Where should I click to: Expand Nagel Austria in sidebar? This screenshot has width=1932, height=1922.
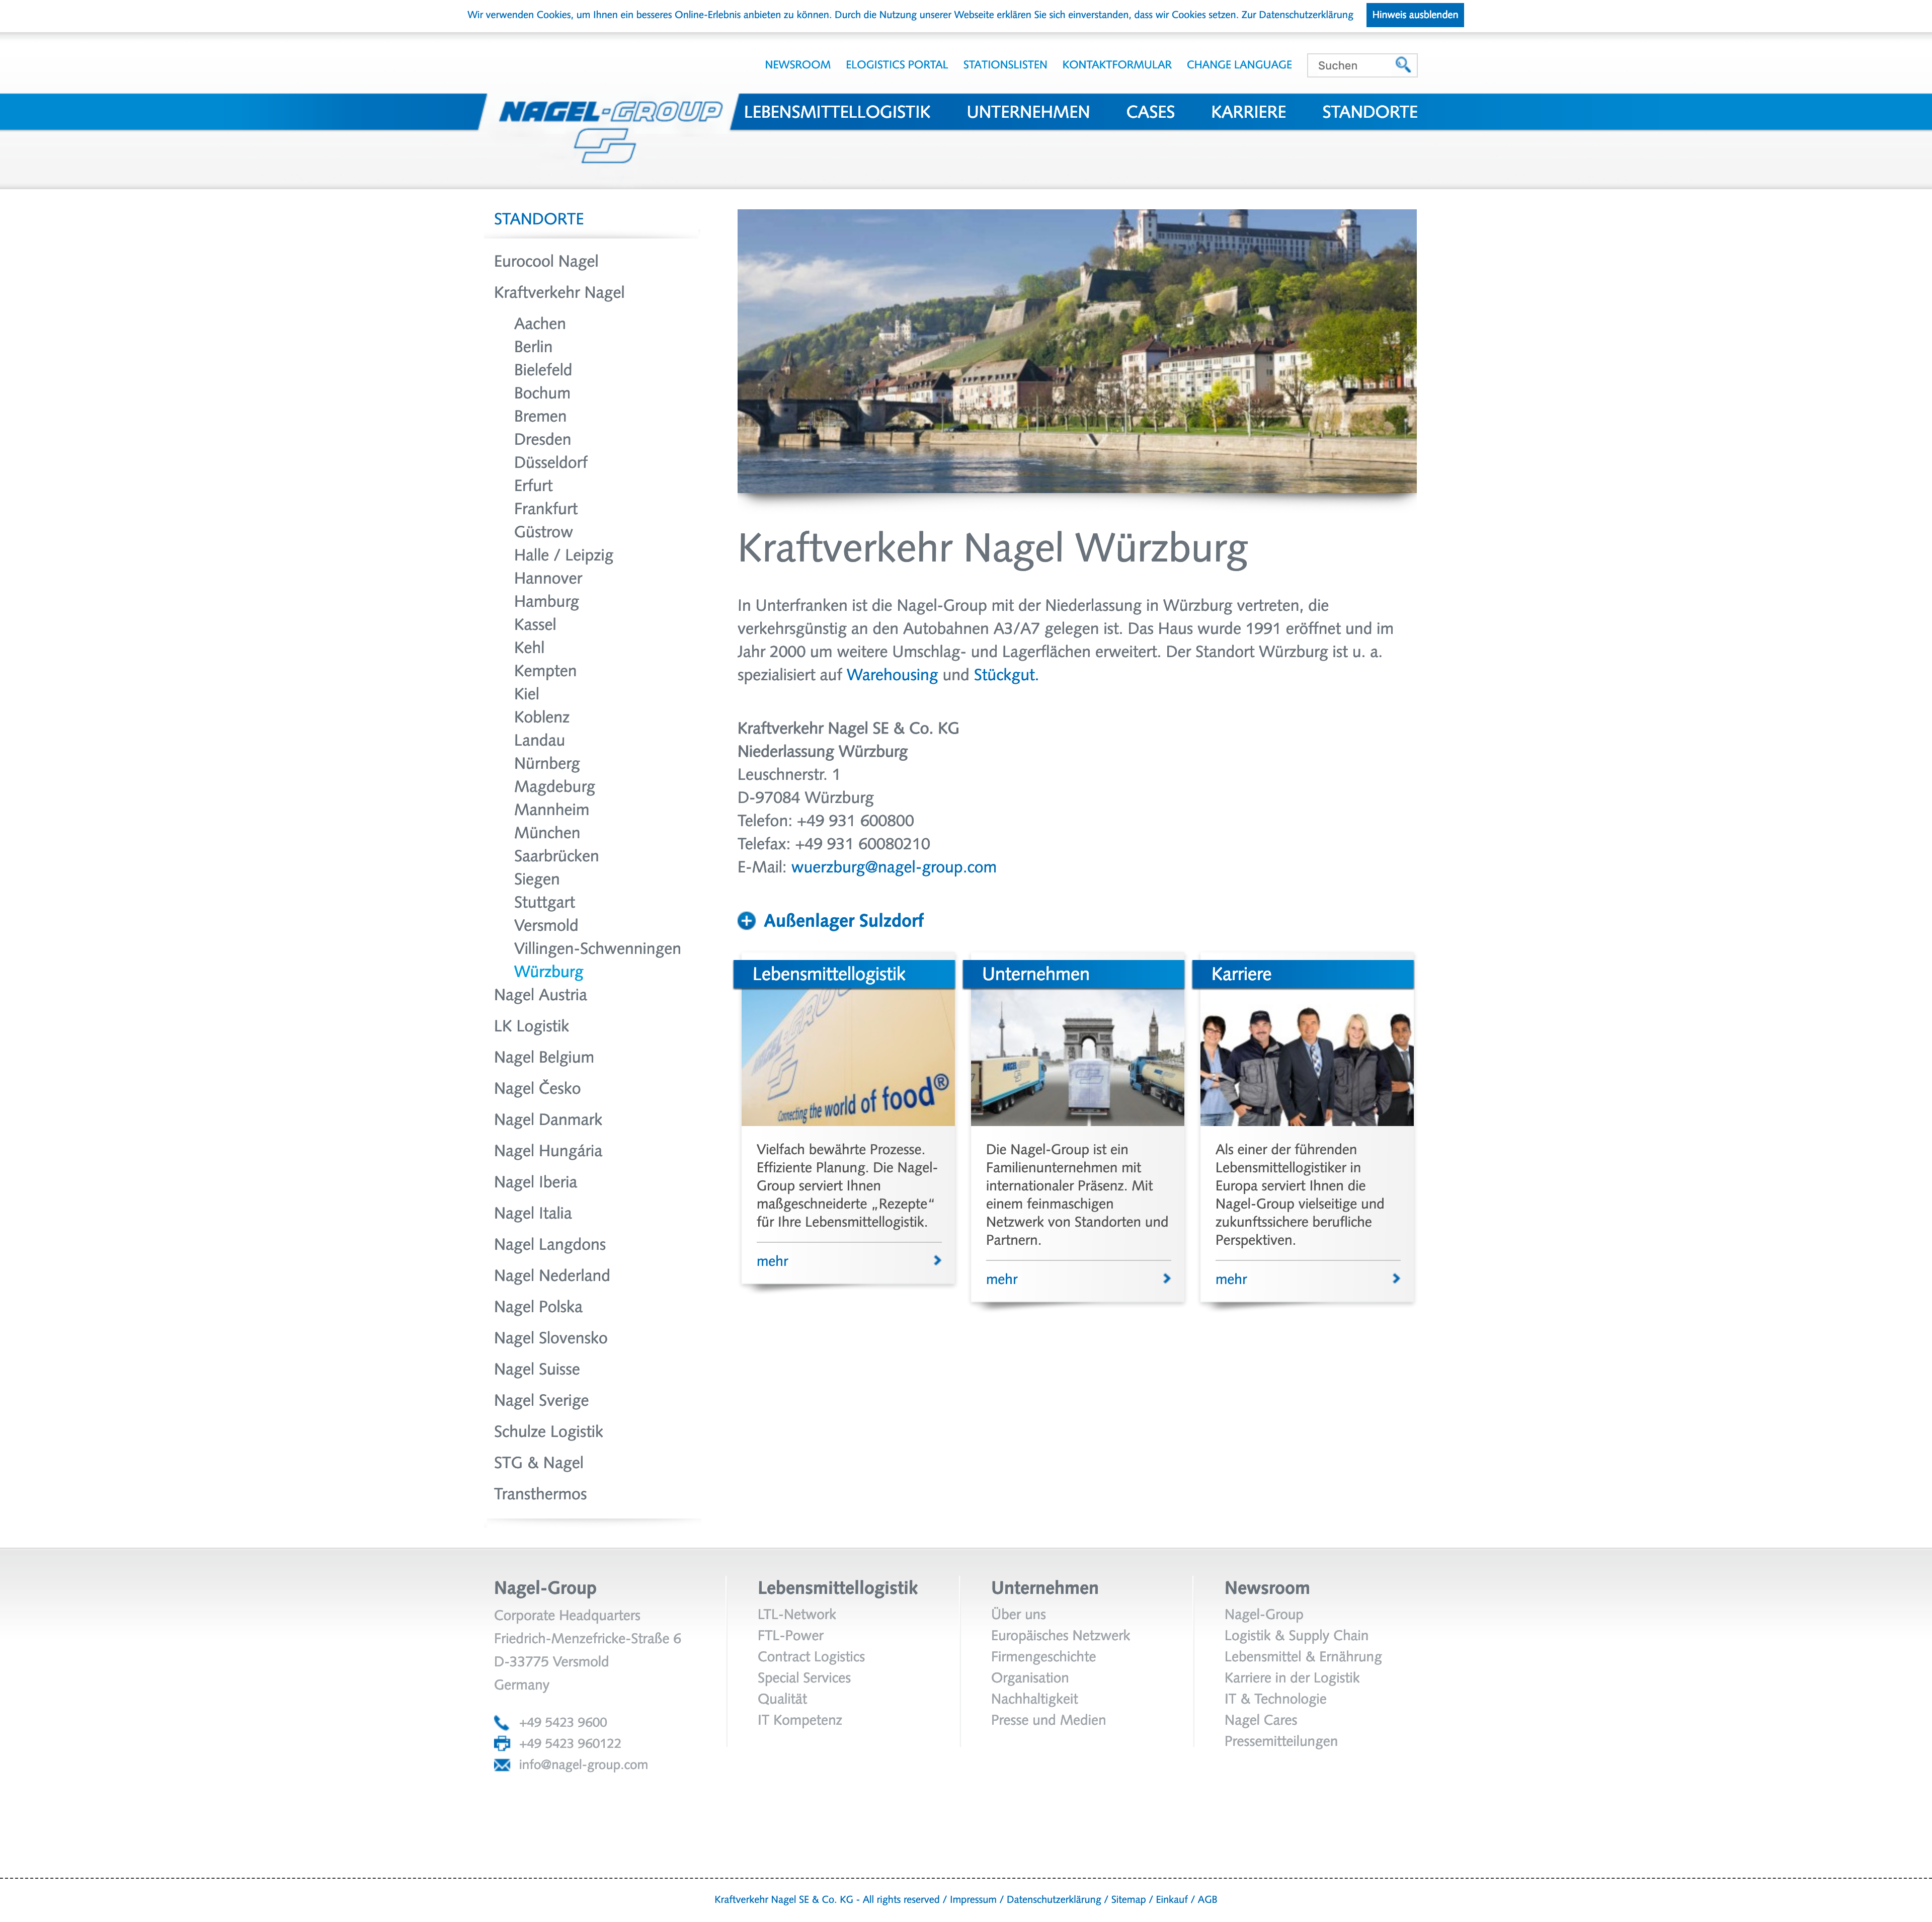tap(540, 994)
